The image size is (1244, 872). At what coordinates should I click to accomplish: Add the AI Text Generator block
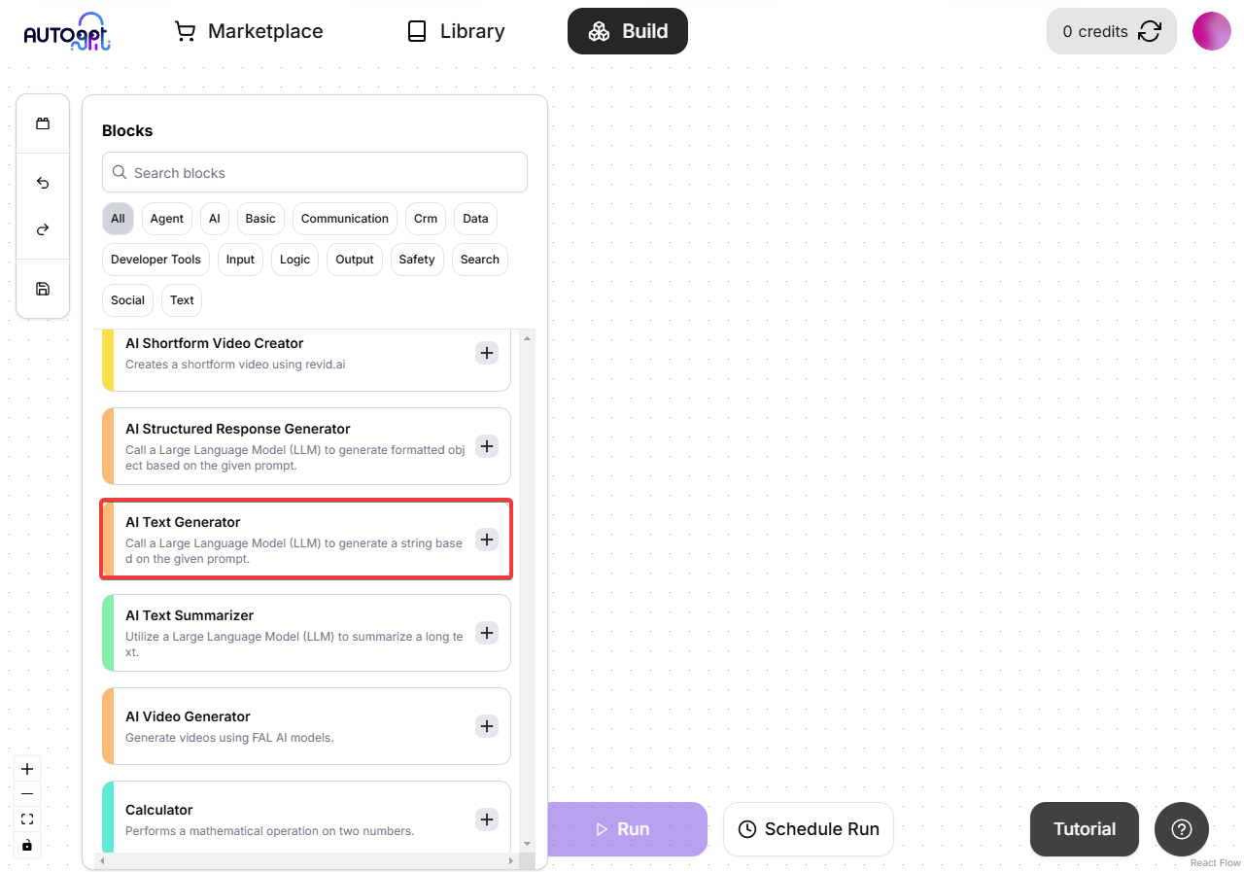(487, 540)
